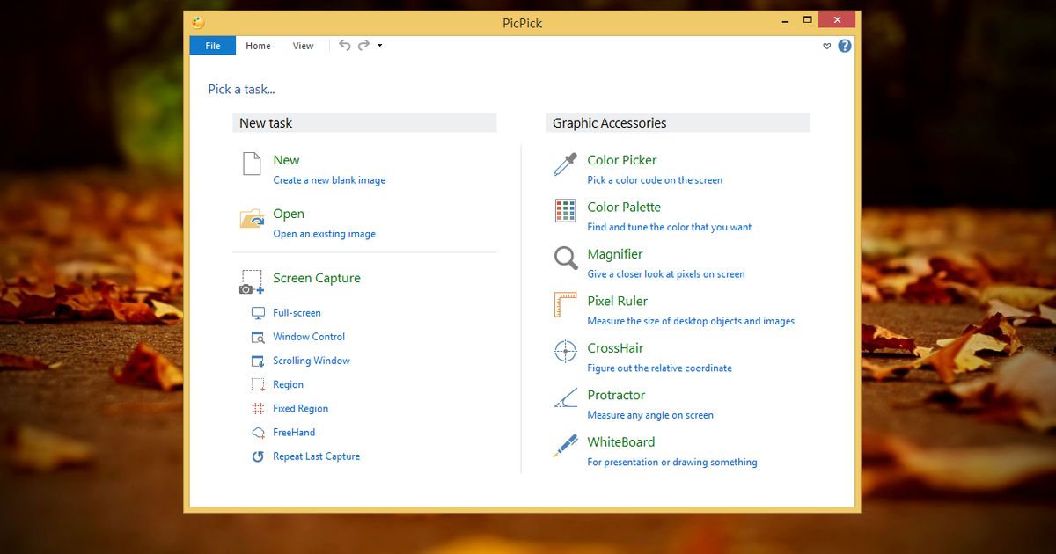Maximize the PicPick window

coord(807,19)
